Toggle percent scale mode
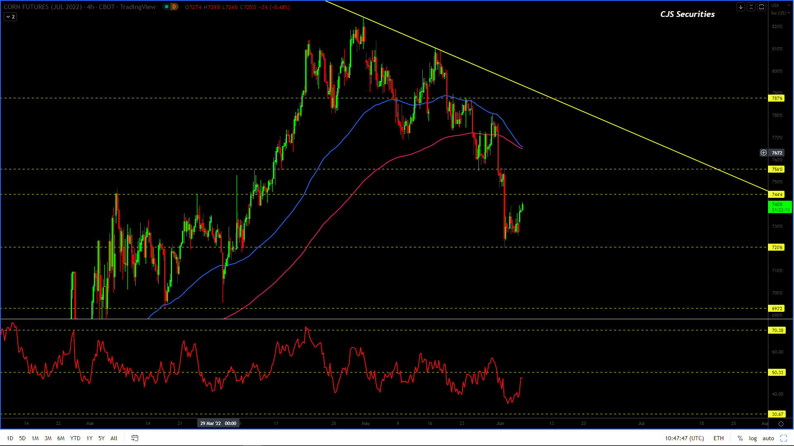Image resolution: width=794 pixels, height=446 pixels. [x=740, y=438]
